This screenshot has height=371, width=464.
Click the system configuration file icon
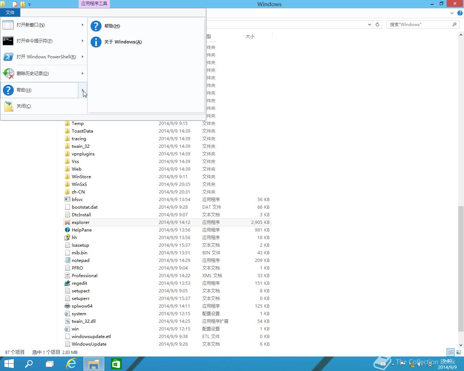67,314
